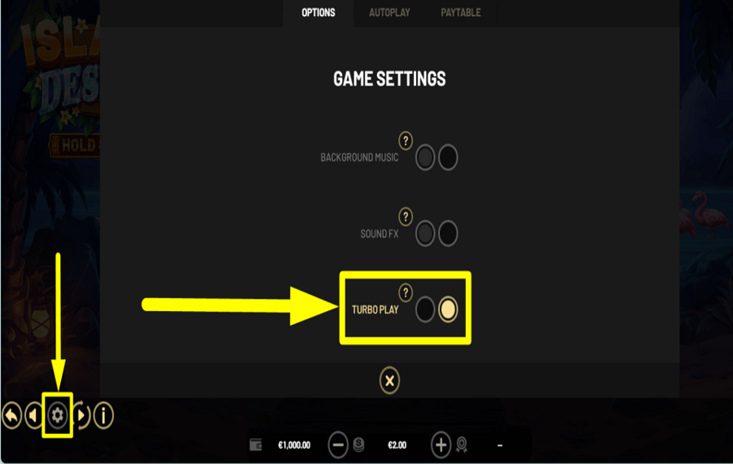Viewport: 733px width, 464px height.
Task: Open the settings gear icon
Action: point(58,415)
